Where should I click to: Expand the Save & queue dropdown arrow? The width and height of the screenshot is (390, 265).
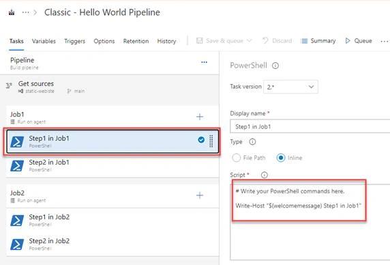coord(250,40)
